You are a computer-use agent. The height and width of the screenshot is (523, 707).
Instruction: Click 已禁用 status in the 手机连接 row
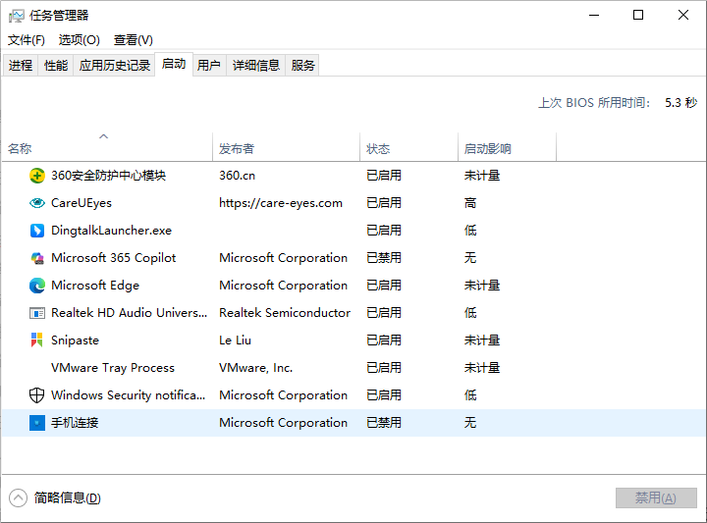pos(384,423)
